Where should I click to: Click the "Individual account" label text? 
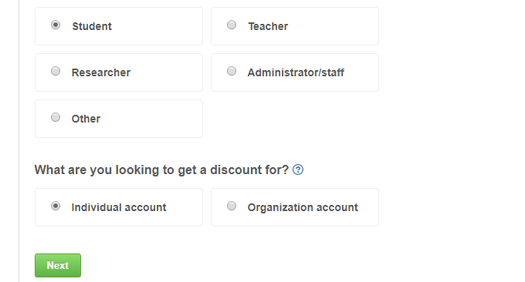[x=119, y=207]
